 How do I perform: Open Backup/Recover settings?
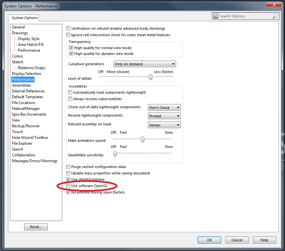26,126
